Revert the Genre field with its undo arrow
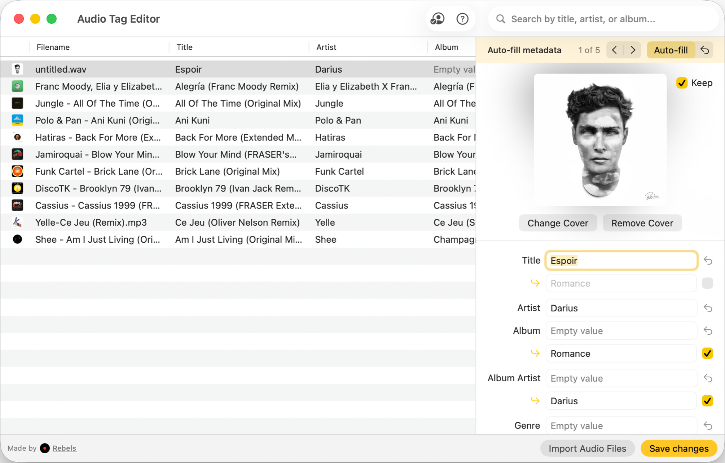The width and height of the screenshot is (725, 463). pyautogui.click(x=708, y=426)
